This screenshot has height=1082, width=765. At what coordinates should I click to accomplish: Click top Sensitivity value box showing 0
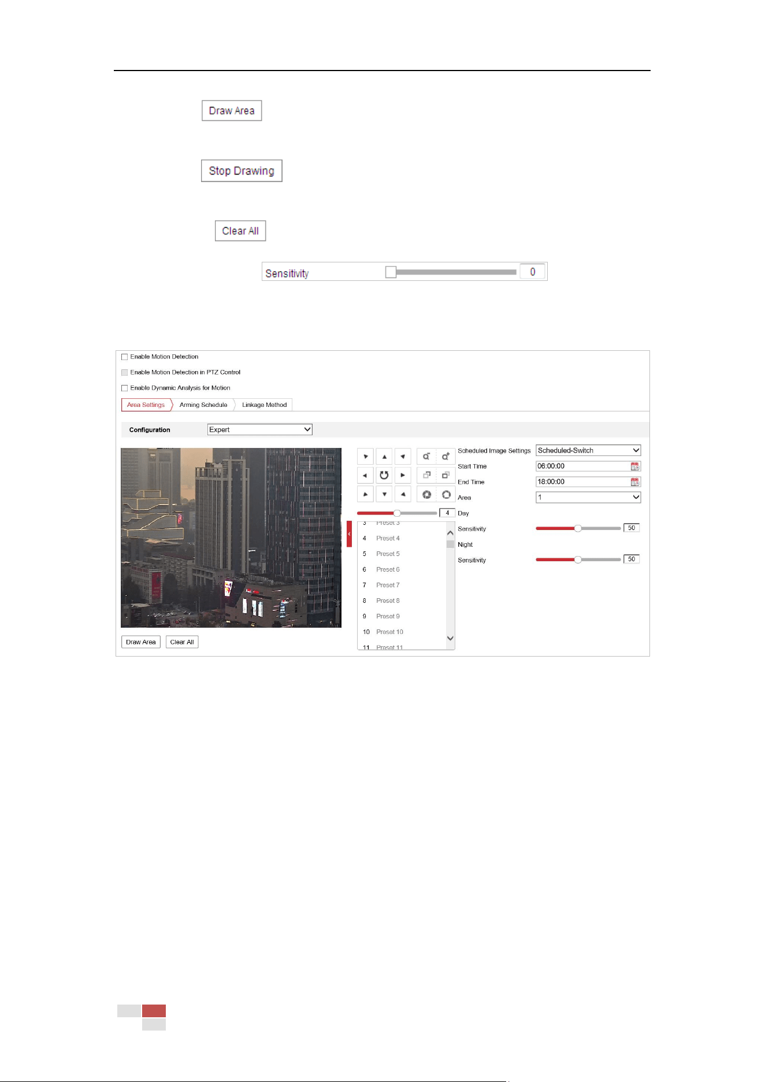pyautogui.click(x=533, y=272)
